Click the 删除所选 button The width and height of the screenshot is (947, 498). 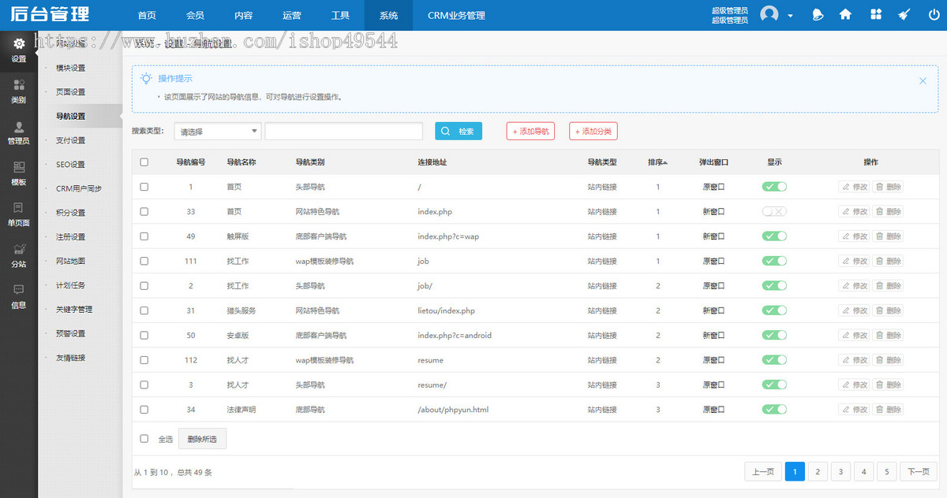[x=202, y=439]
